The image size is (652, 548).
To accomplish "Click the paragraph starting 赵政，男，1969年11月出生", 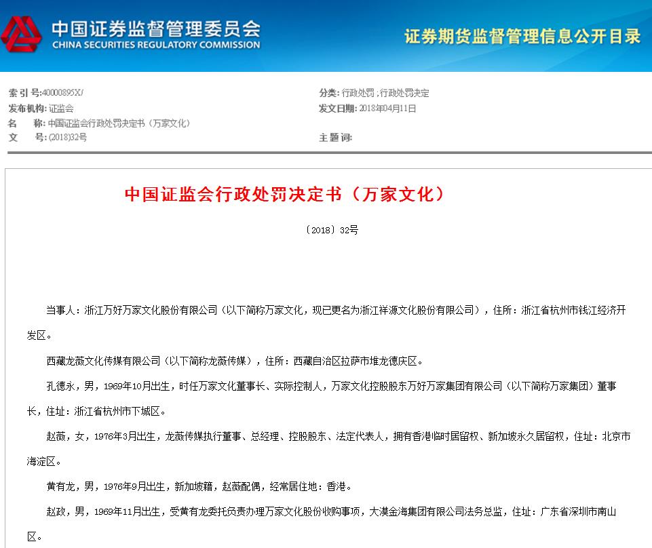I will [x=331, y=512].
